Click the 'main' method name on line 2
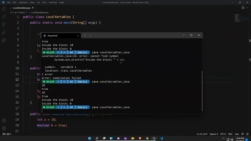 tap(67, 23)
